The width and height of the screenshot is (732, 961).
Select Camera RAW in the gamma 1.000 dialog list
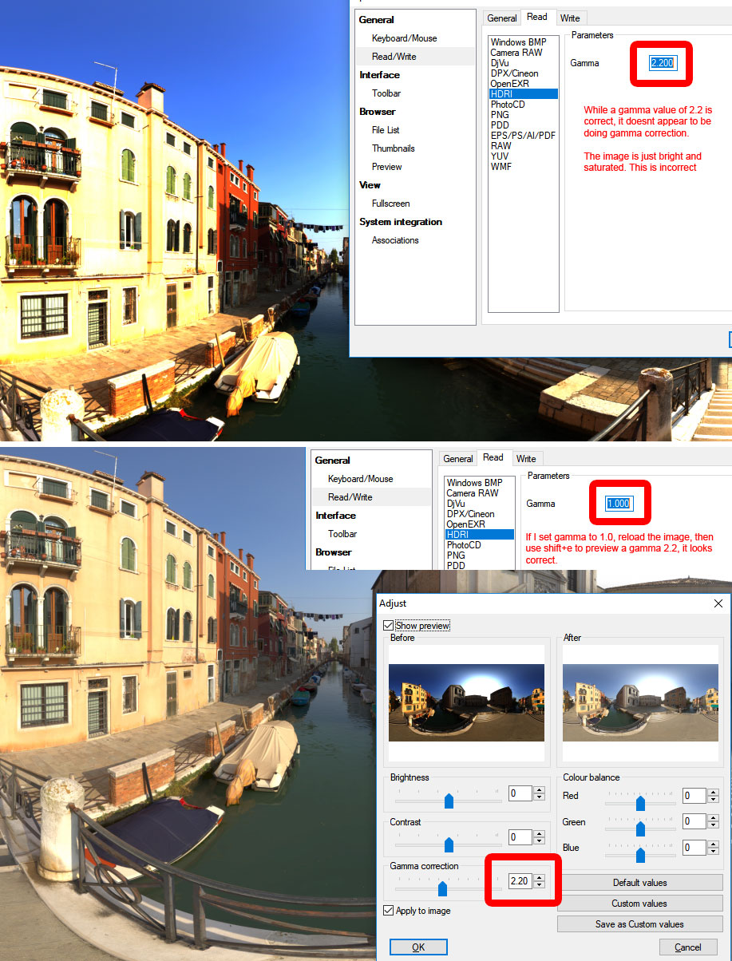click(x=472, y=493)
